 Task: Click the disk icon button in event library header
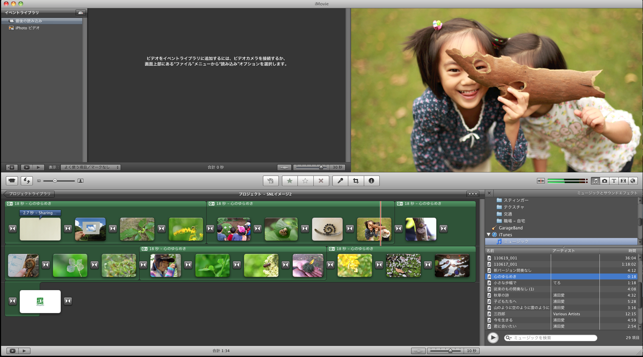coord(81,13)
